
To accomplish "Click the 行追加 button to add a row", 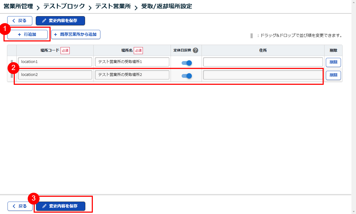I will (x=27, y=34).
